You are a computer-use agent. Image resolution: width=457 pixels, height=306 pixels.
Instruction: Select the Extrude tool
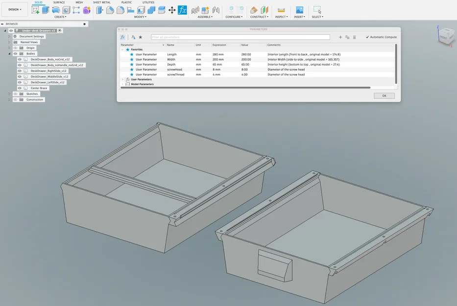click(46, 9)
